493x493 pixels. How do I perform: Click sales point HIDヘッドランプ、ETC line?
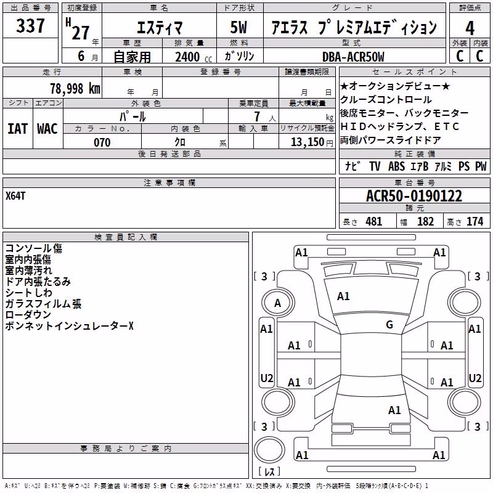(x=399, y=126)
